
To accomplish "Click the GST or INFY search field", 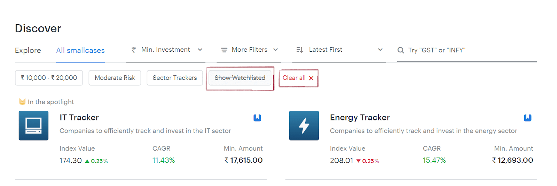I will click(x=467, y=50).
